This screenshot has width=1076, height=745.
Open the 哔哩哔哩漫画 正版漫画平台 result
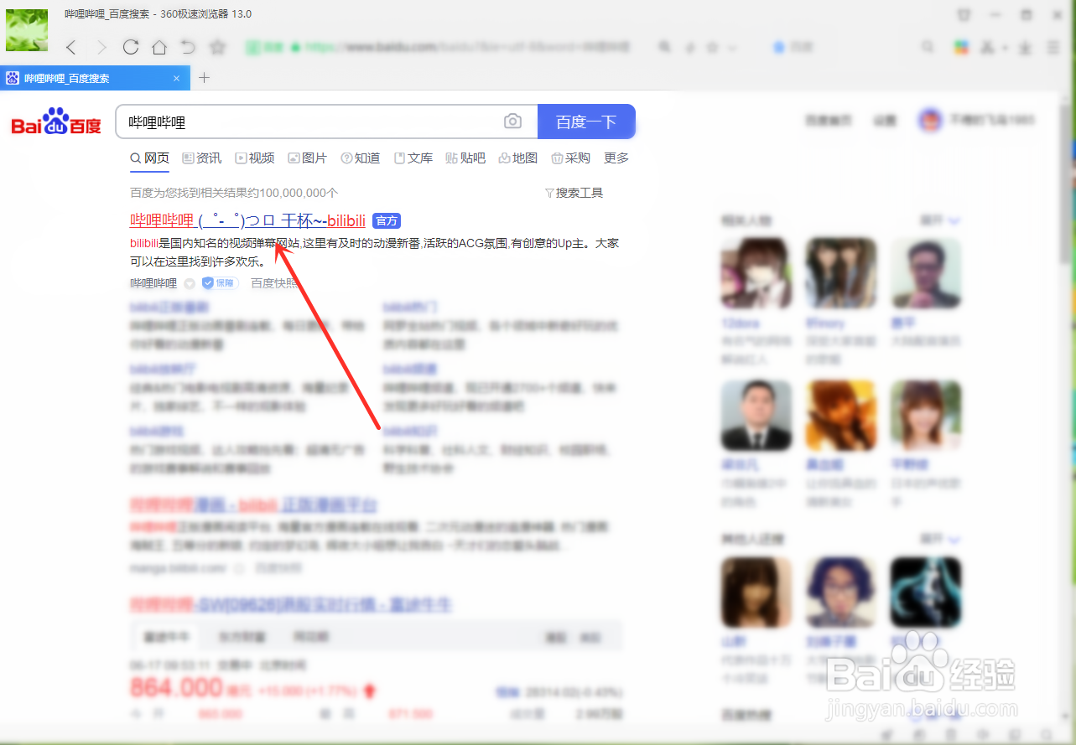point(253,505)
